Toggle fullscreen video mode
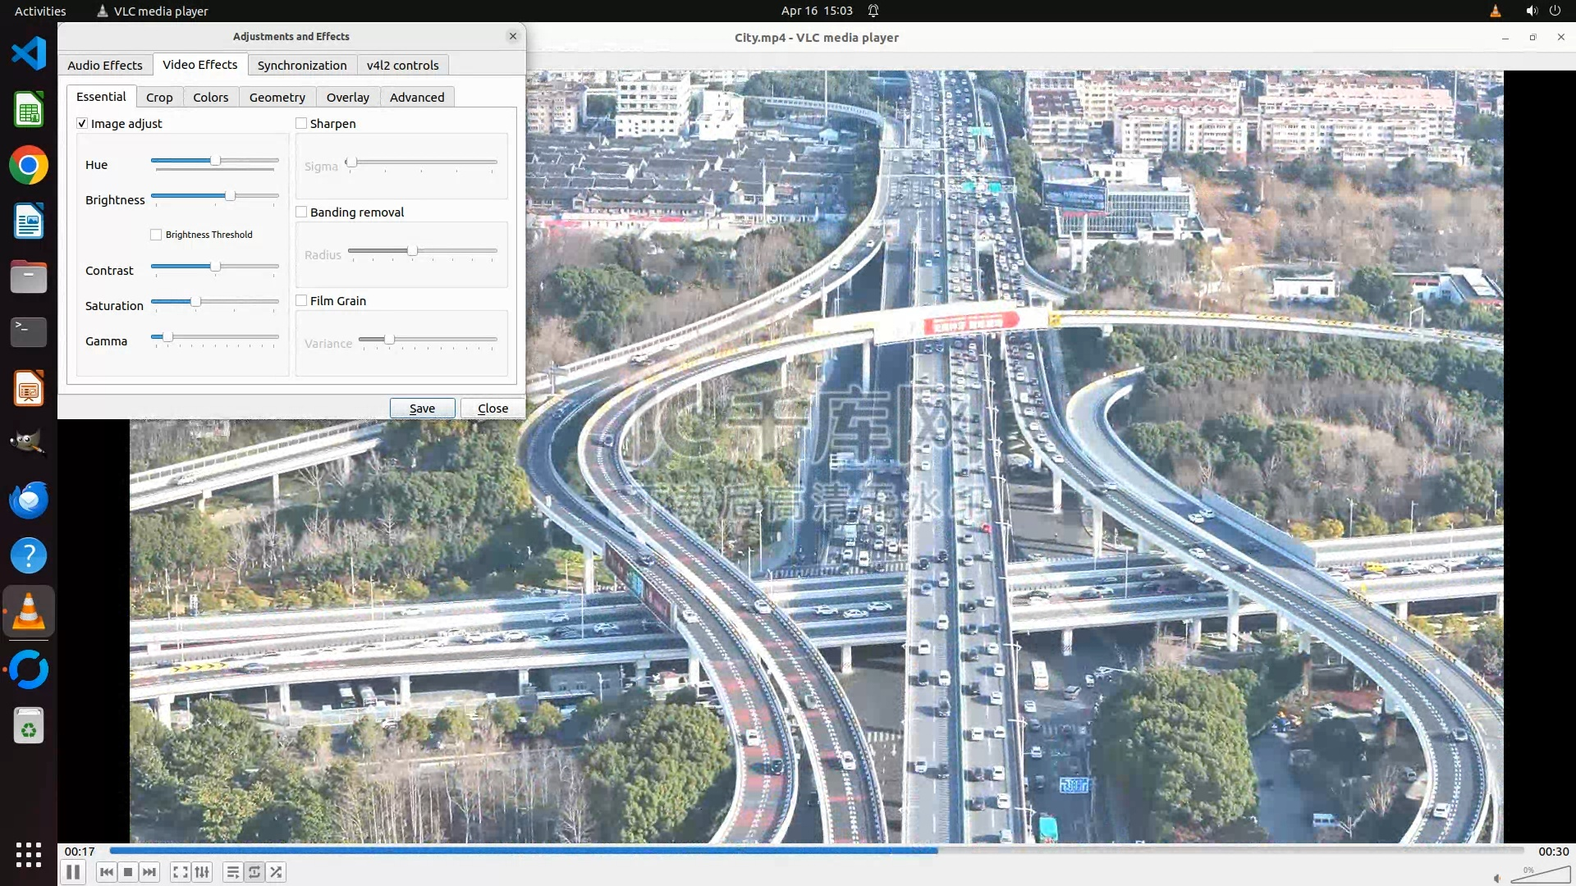 (x=181, y=872)
